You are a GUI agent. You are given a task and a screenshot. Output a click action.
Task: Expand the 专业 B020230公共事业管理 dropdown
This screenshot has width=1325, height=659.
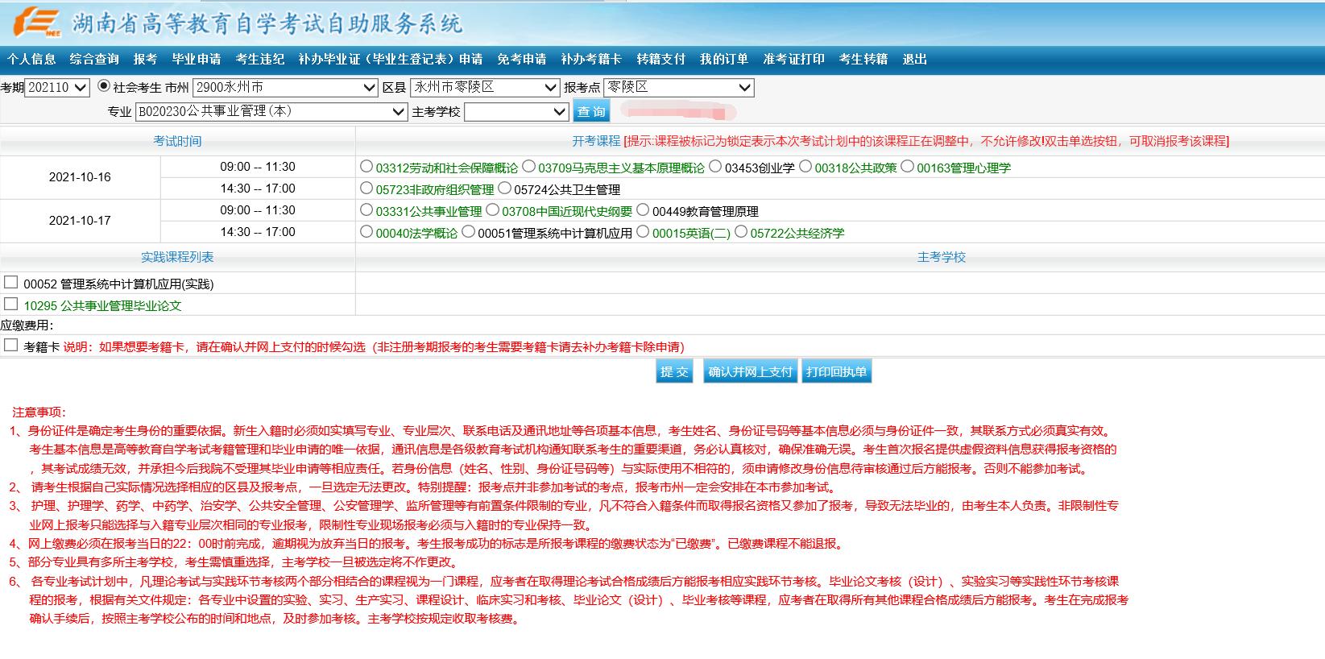click(271, 111)
